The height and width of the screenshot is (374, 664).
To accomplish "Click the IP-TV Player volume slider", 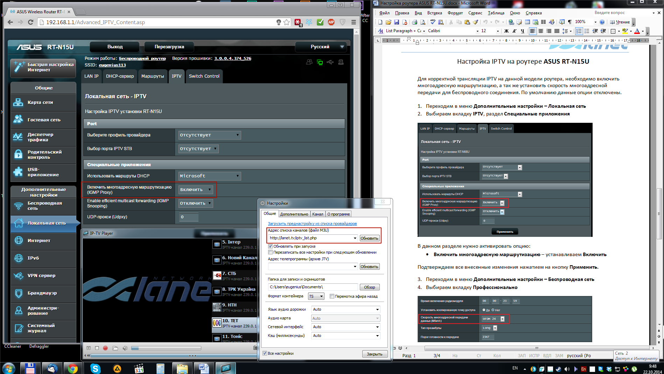I will pos(166,348).
